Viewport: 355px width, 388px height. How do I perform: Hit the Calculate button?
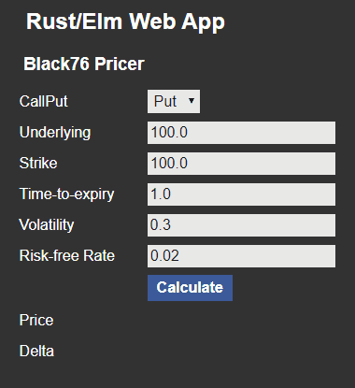[190, 288]
